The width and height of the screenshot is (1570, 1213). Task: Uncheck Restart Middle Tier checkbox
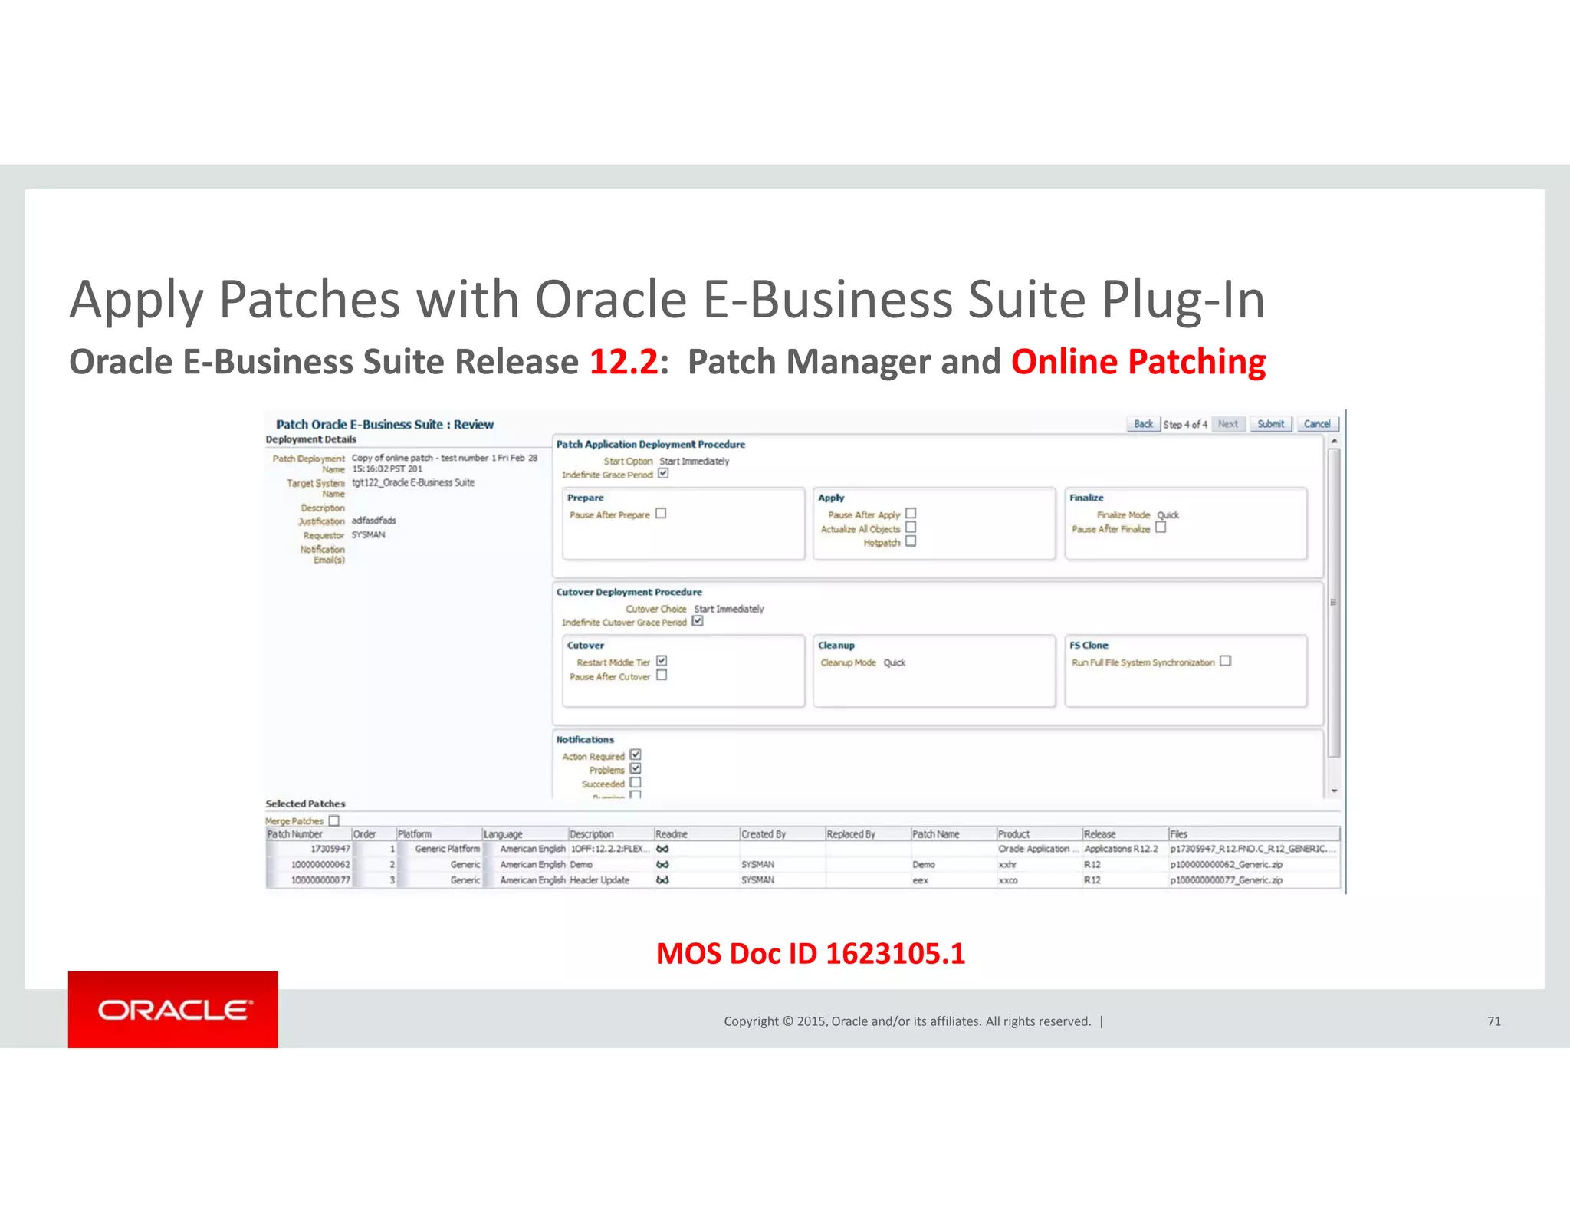[x=662, y=660]
